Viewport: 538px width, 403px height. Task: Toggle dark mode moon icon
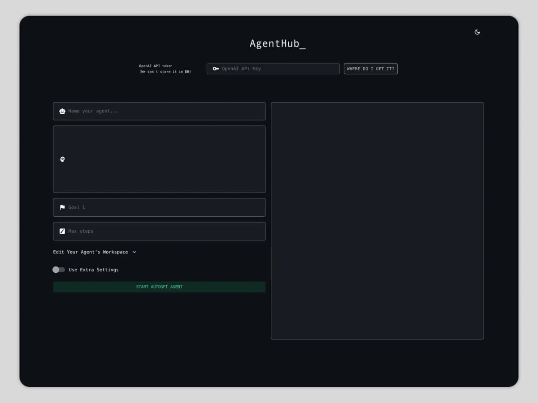click(x=477, y=32)
